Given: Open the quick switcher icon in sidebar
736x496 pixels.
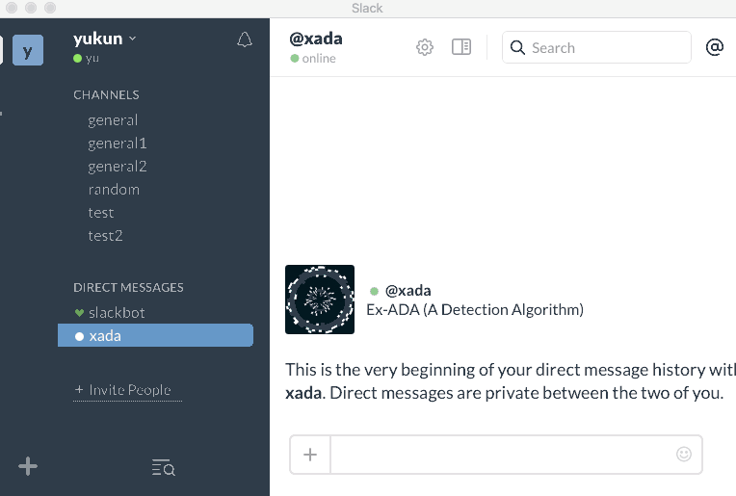Looking at the screenshot, I should 164,467.
